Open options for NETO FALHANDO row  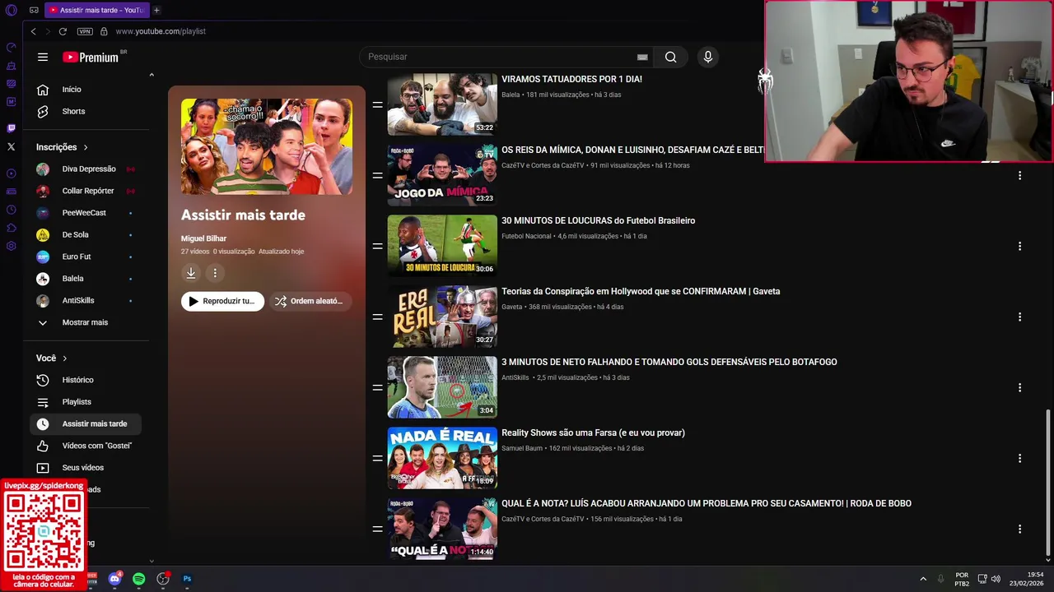(x=1019, y=387)
